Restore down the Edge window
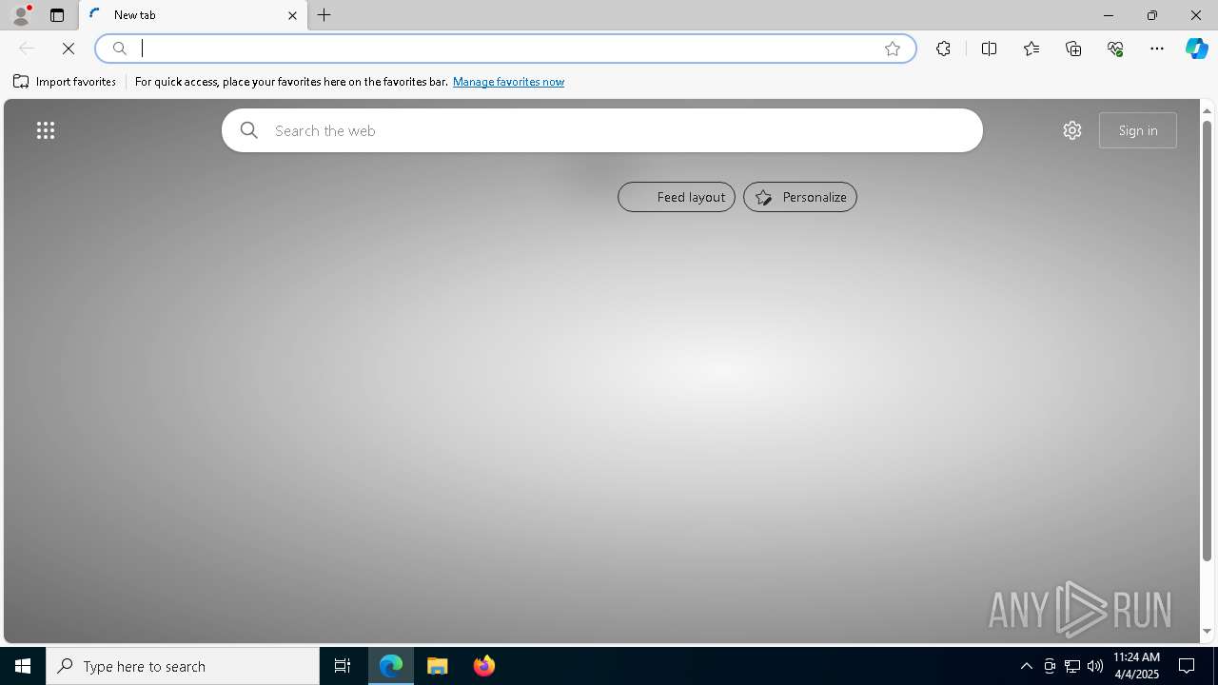1218x685 pixels. tap(1152, 15)
